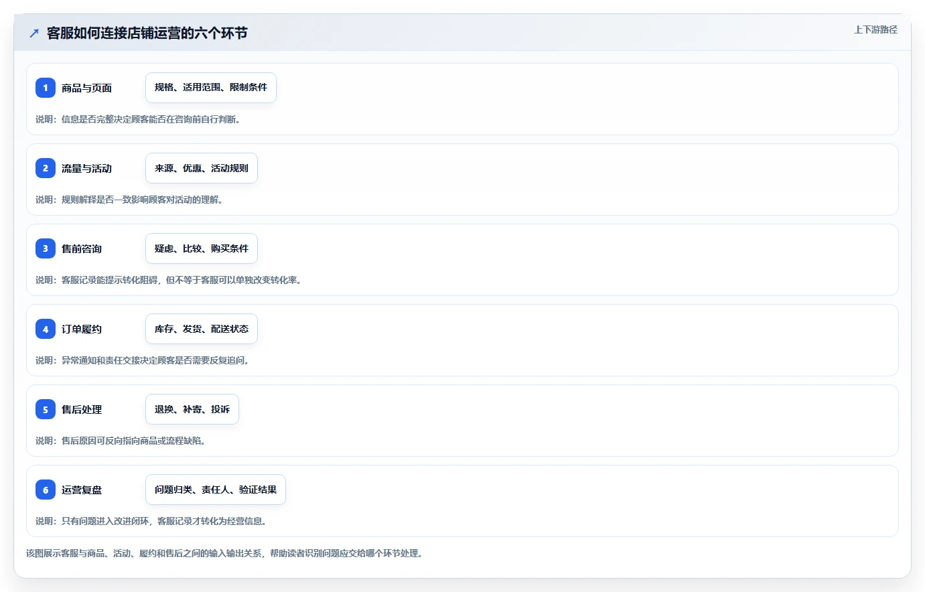Select the 退换、补寄、投诉 chip

tap(192, 409)
